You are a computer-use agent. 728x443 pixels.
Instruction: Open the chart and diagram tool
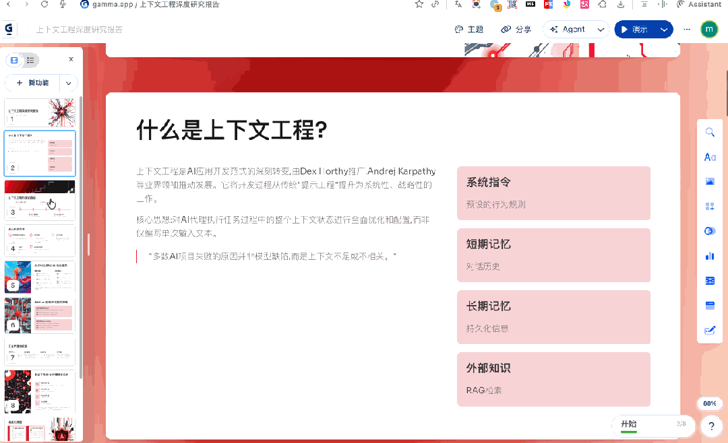[709, 256]
